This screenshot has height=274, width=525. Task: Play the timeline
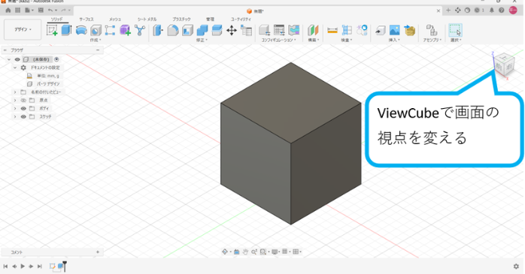point(23,266)
